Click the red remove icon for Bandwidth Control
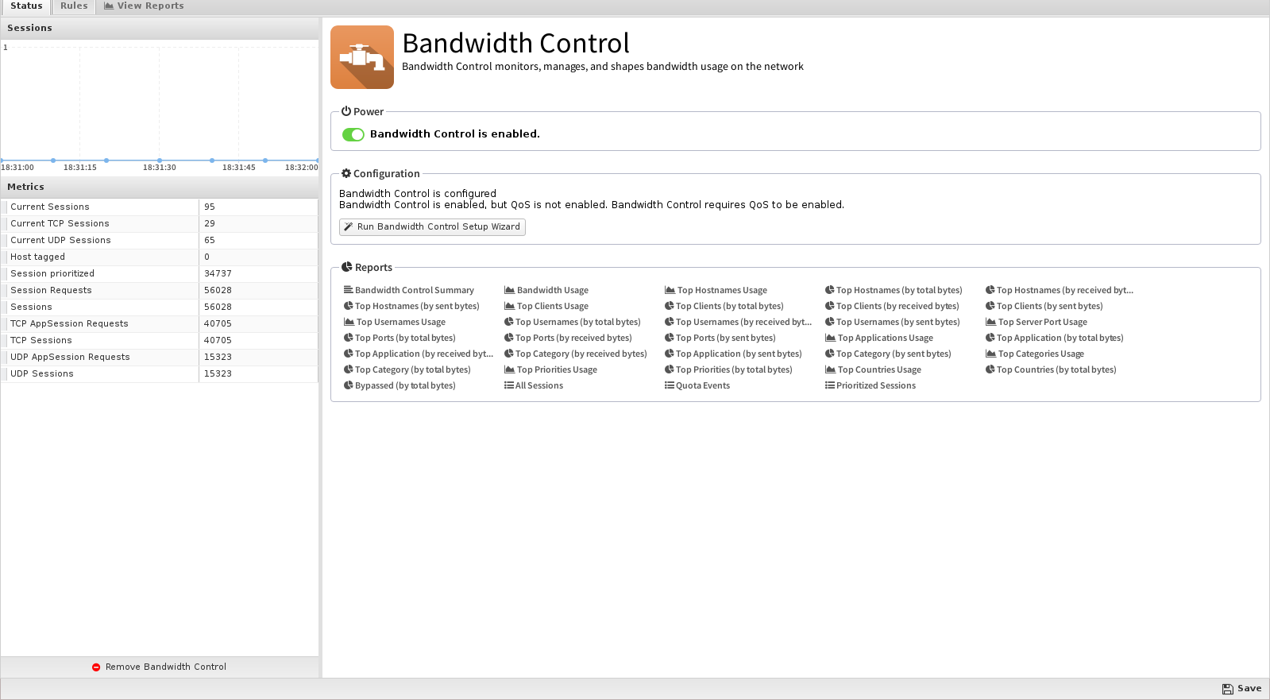Image resolution: width=1270 pixels, height=700 pixels. tap(96, 667)
